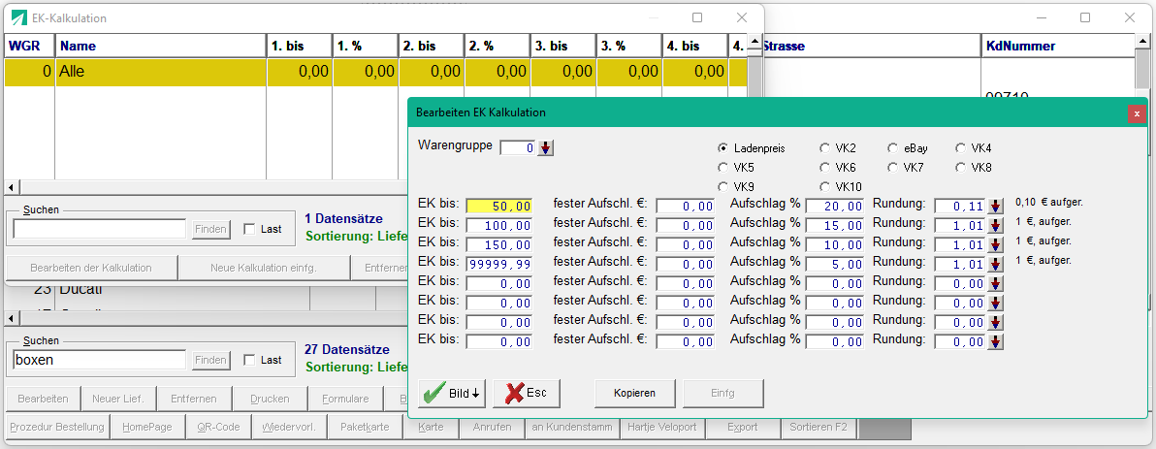Select VK5 price option
The height and width of the screenshot is (449, 1156).
pyautogui.click(x=724, y=168)
